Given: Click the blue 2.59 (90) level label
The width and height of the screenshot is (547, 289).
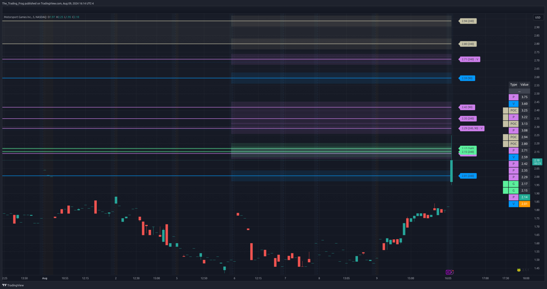Looking at the screenshot, I should tap(467, 78).
